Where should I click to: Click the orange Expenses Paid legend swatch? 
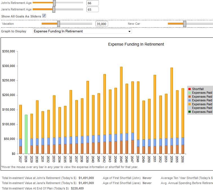point(190,104)
